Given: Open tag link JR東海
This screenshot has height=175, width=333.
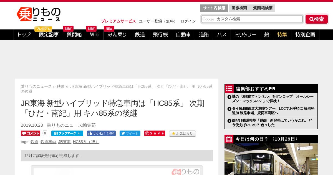Looking at the screenshot, I should [x=64, y=142].
